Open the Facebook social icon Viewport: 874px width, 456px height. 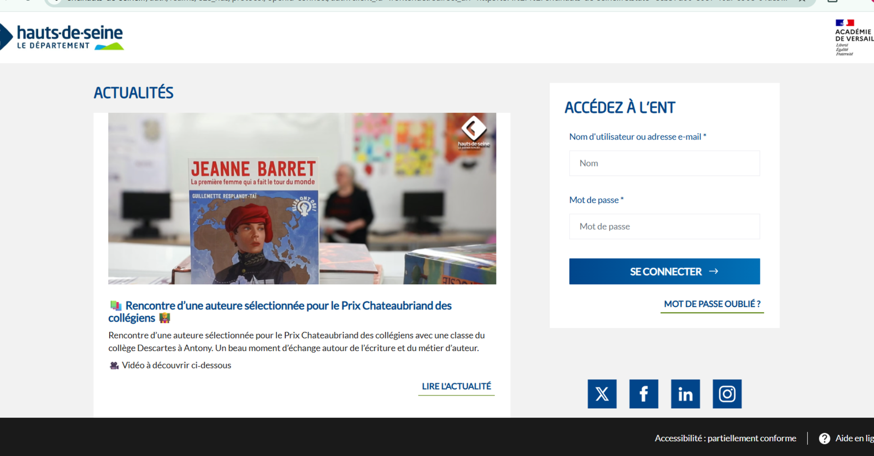(643, 394)
